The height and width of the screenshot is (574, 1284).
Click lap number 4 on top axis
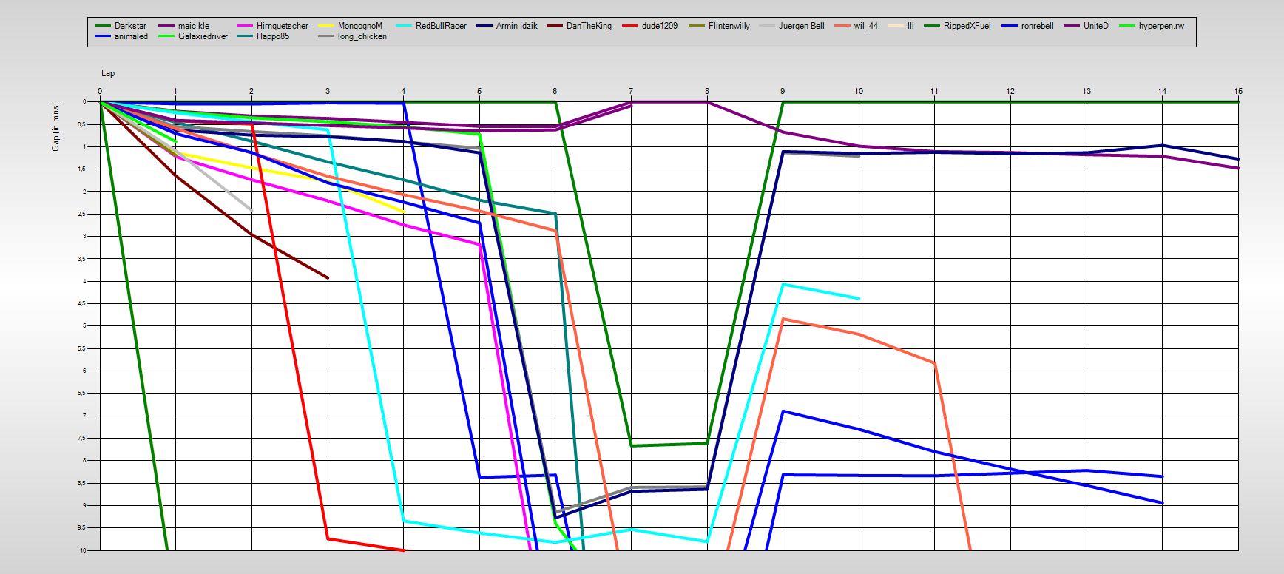pyautogui.click(x=403, y=92)
